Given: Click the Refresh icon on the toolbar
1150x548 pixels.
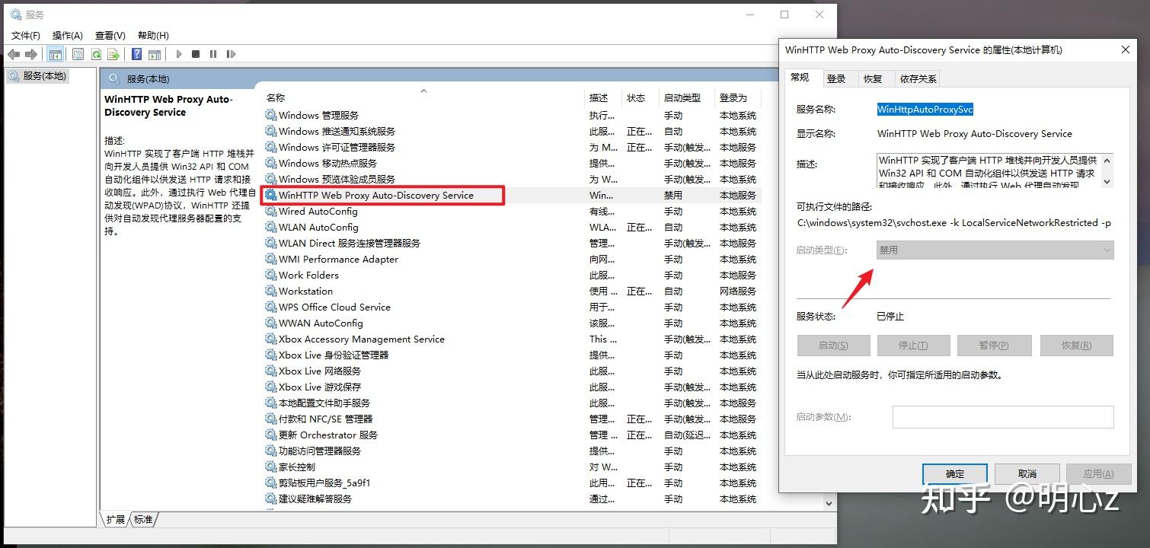Looking at the screenshot, I should (96, 54).
